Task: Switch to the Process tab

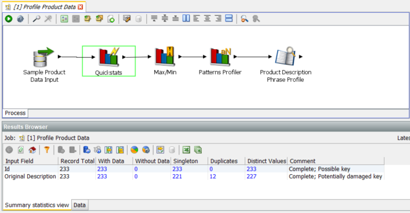Action: (x=15, y=113)
